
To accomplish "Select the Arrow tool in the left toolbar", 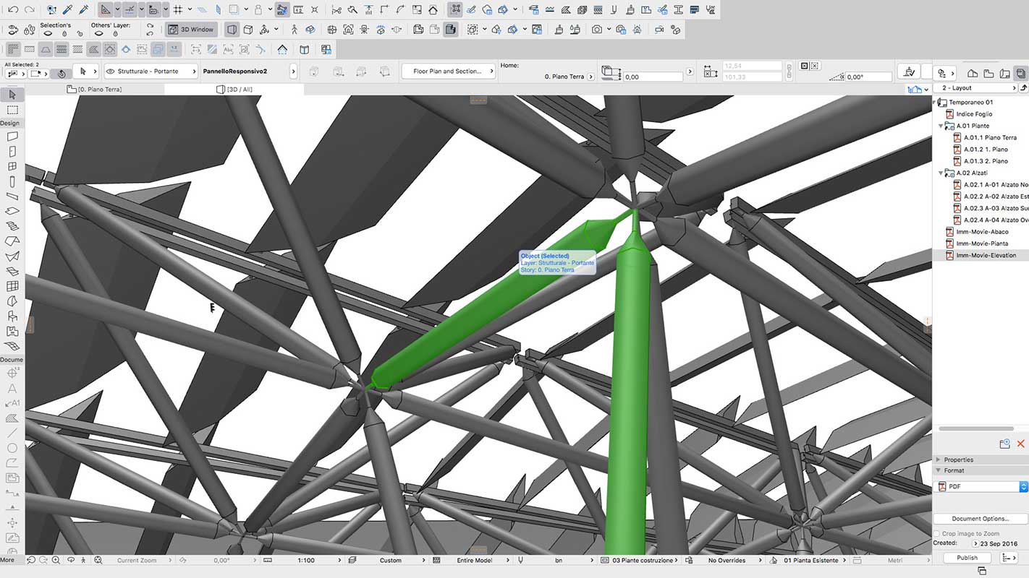I will coord(12,95).
